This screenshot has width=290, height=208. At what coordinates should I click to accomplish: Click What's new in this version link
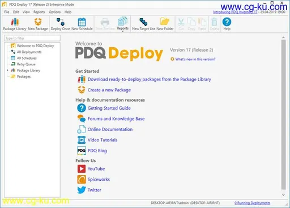[x=195, y=59]
